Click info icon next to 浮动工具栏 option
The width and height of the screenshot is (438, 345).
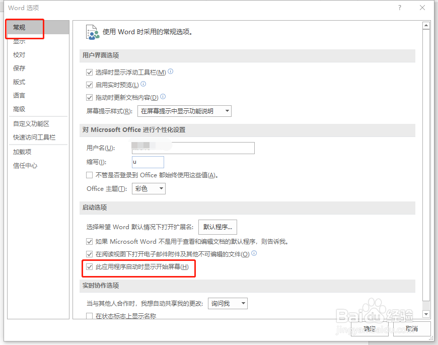pyautogui.click(x=170, y=71)
